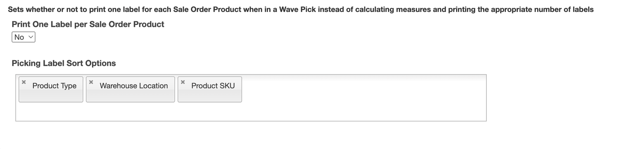Click blank space below the sort tags
642x149 pixels.
click(x=251, y=111)
